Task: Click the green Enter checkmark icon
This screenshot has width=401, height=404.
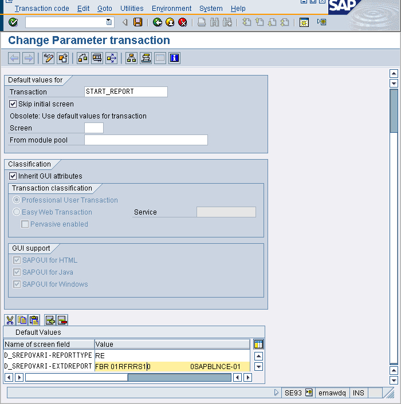Action: (x=13, y=22)
